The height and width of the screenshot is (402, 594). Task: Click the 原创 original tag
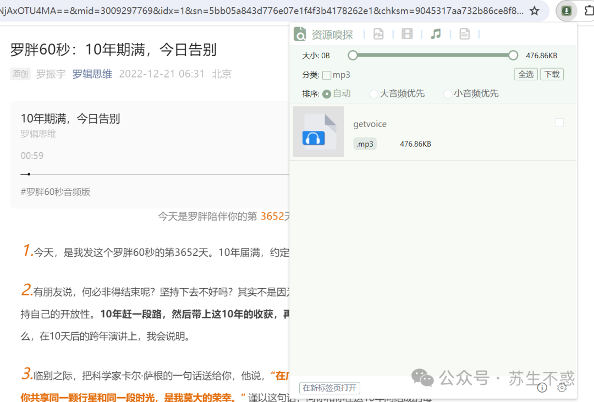tap(20, 74)
